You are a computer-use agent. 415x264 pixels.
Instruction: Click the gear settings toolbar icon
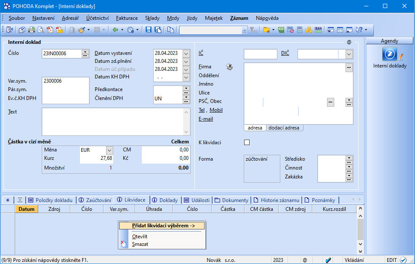(130, 30)
